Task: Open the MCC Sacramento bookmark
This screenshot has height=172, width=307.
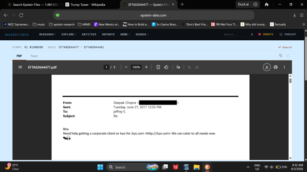Action: [16, 25]
